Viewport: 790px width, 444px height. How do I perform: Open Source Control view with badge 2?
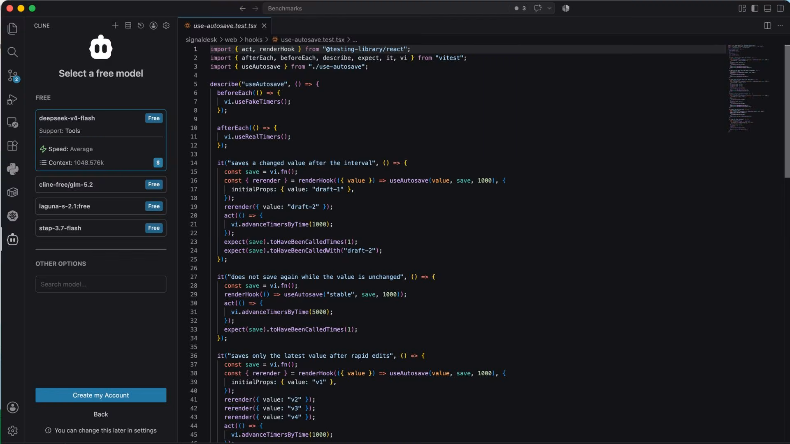(12, 76)
